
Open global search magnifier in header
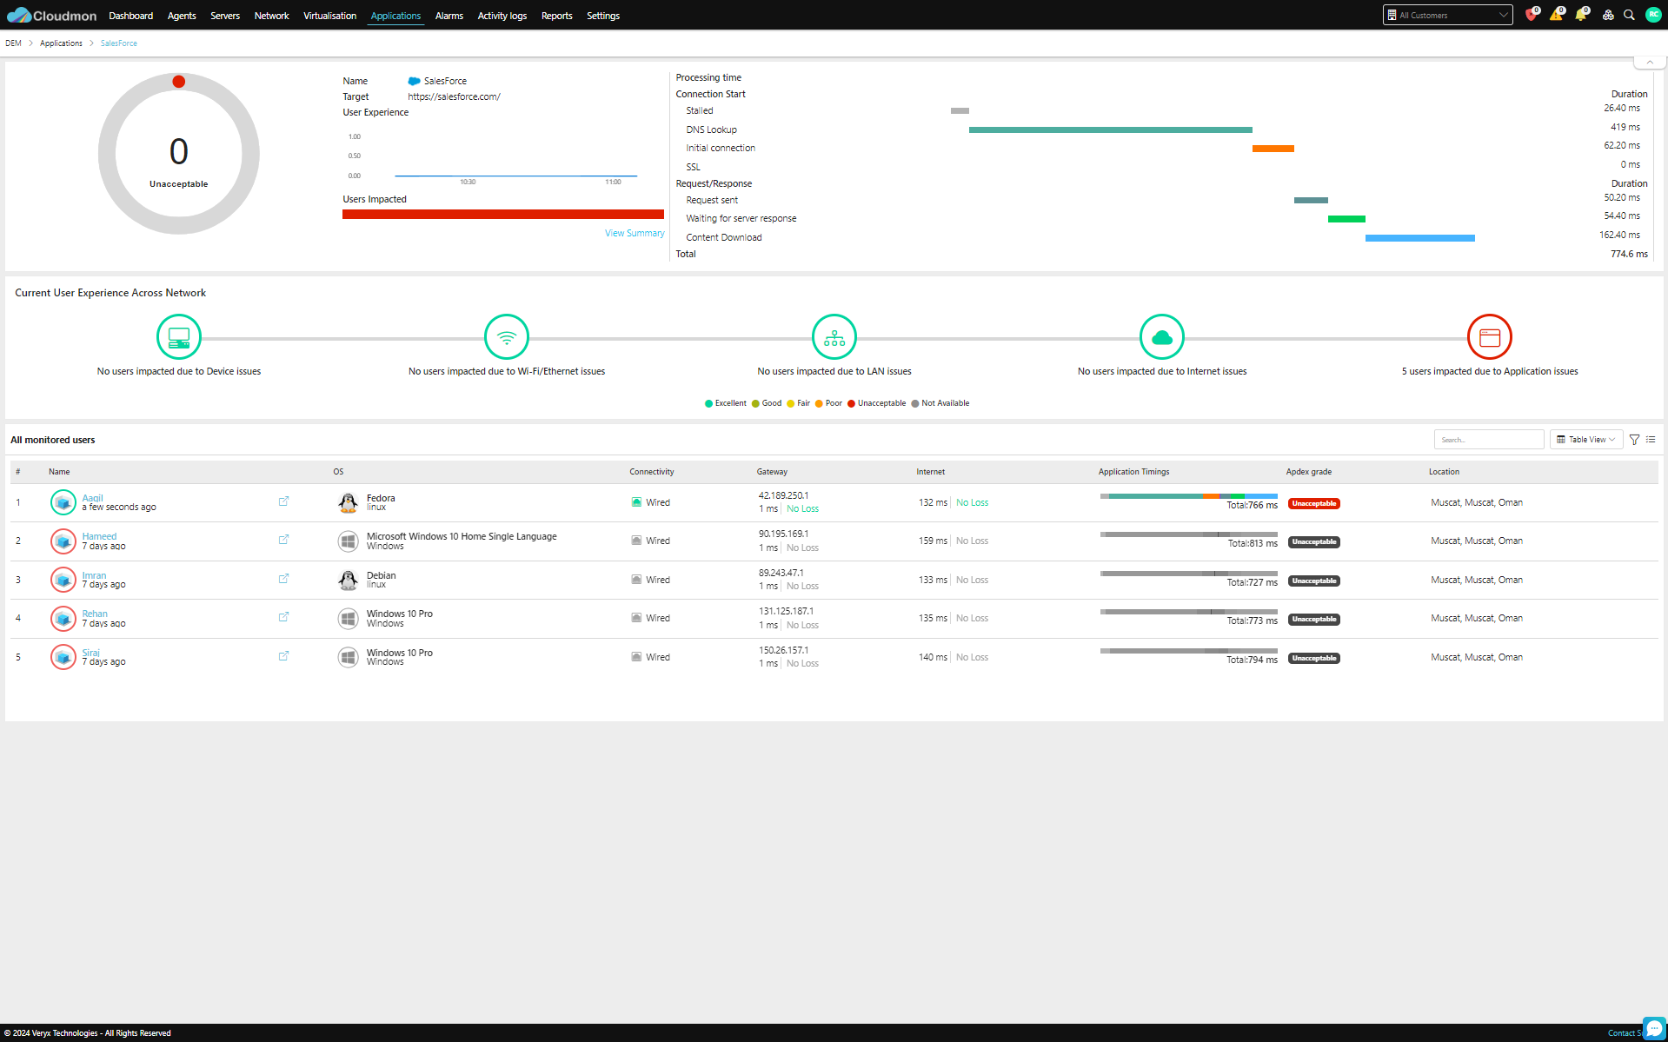pyautogui.click(x=1630, y=15)
